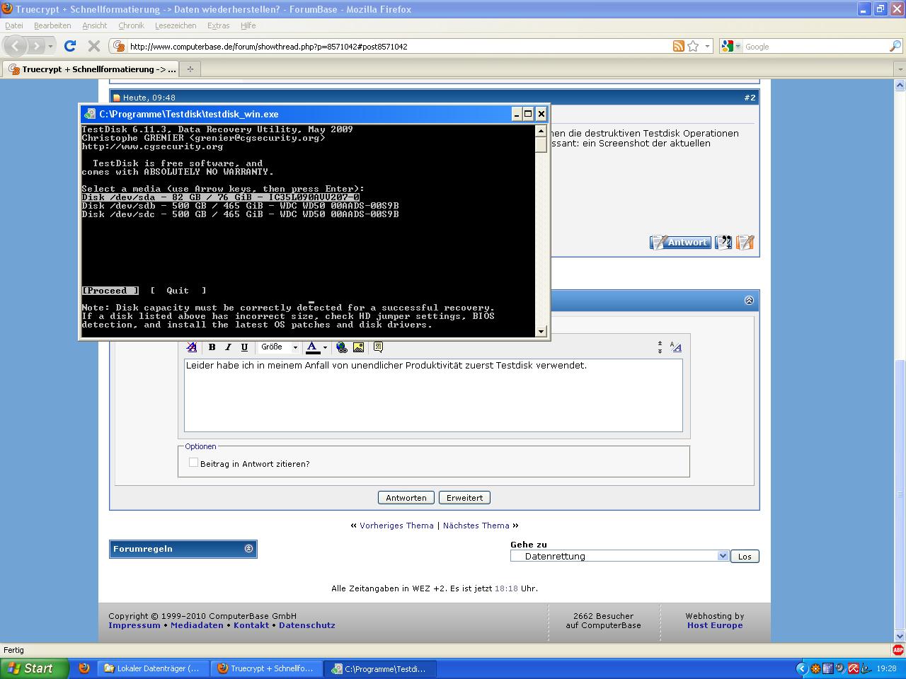Screen dimensions: 906x679
Task: Click the Antwort reply button
Action: [x=680, y=242]
